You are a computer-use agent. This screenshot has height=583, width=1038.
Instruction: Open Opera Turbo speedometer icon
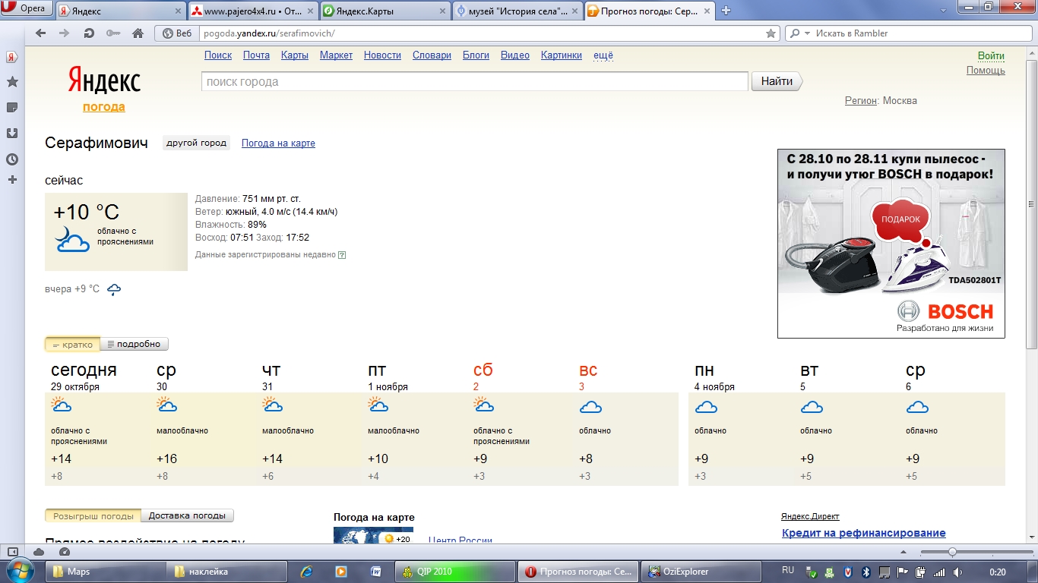[65, 552]
